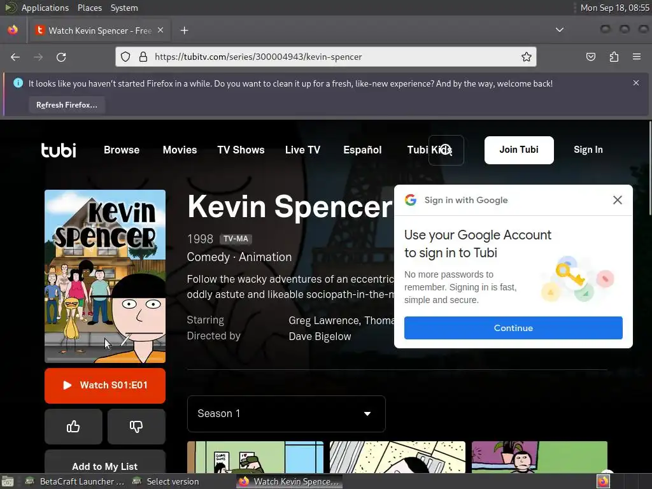Click the Google G logo
Image resolution: width=652 pixels, height=489 pixels.
[x=411, y=200]
